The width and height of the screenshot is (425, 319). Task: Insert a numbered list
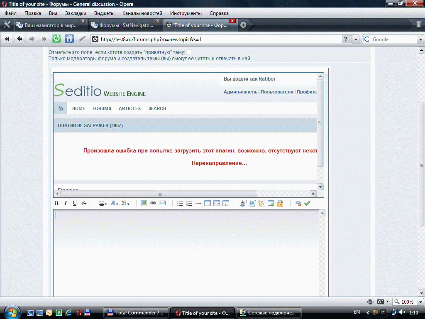tap(189, 203)
